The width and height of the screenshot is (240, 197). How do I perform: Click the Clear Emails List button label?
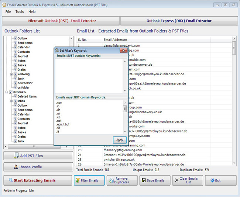click(189, 180)
